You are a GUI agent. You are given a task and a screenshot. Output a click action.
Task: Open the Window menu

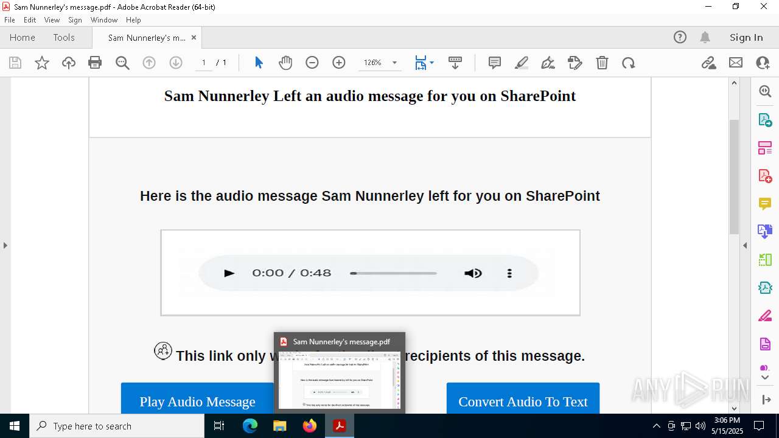pos(104,20)
